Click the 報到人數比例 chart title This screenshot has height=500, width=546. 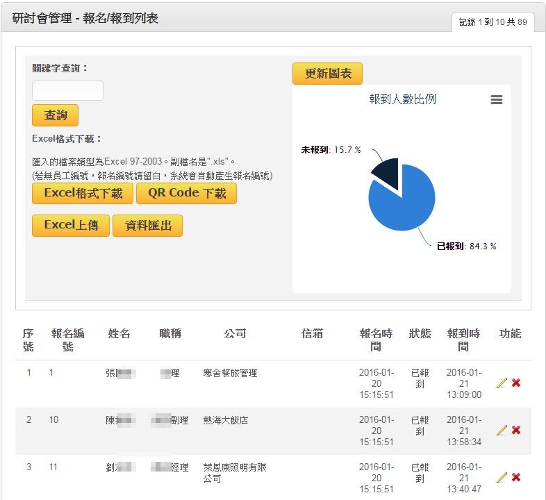coord(402,99)
